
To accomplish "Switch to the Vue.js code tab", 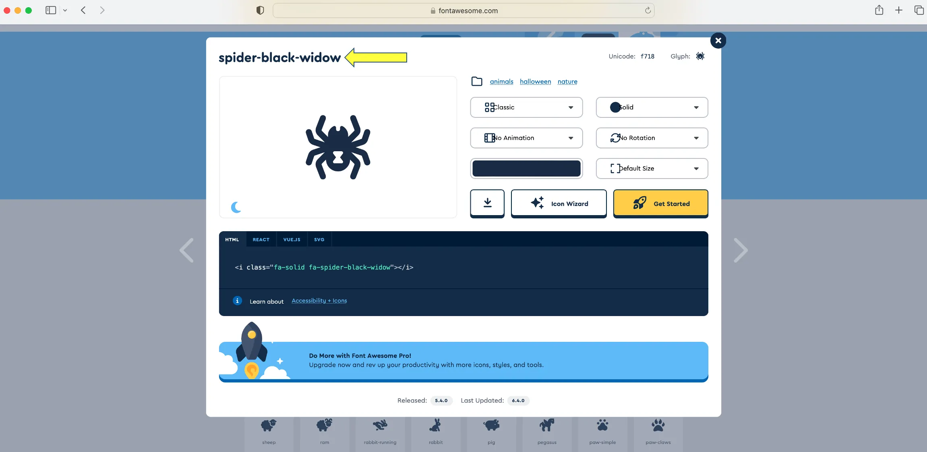I will pyautogui.click(x=292, y=239).
